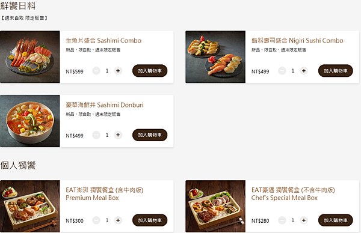The height and width of the screenshot is (233, 361).
Task: Open the Chef's Special Meal Box title
Action: coord(293,194)
